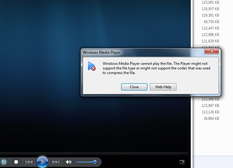Viewport: 233px width, 168px height.
Task: Toggle repeat with the circular arrow icon
Action: [4, 162]
